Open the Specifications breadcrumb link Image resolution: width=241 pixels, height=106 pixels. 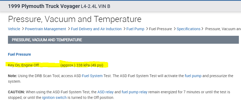189,29
